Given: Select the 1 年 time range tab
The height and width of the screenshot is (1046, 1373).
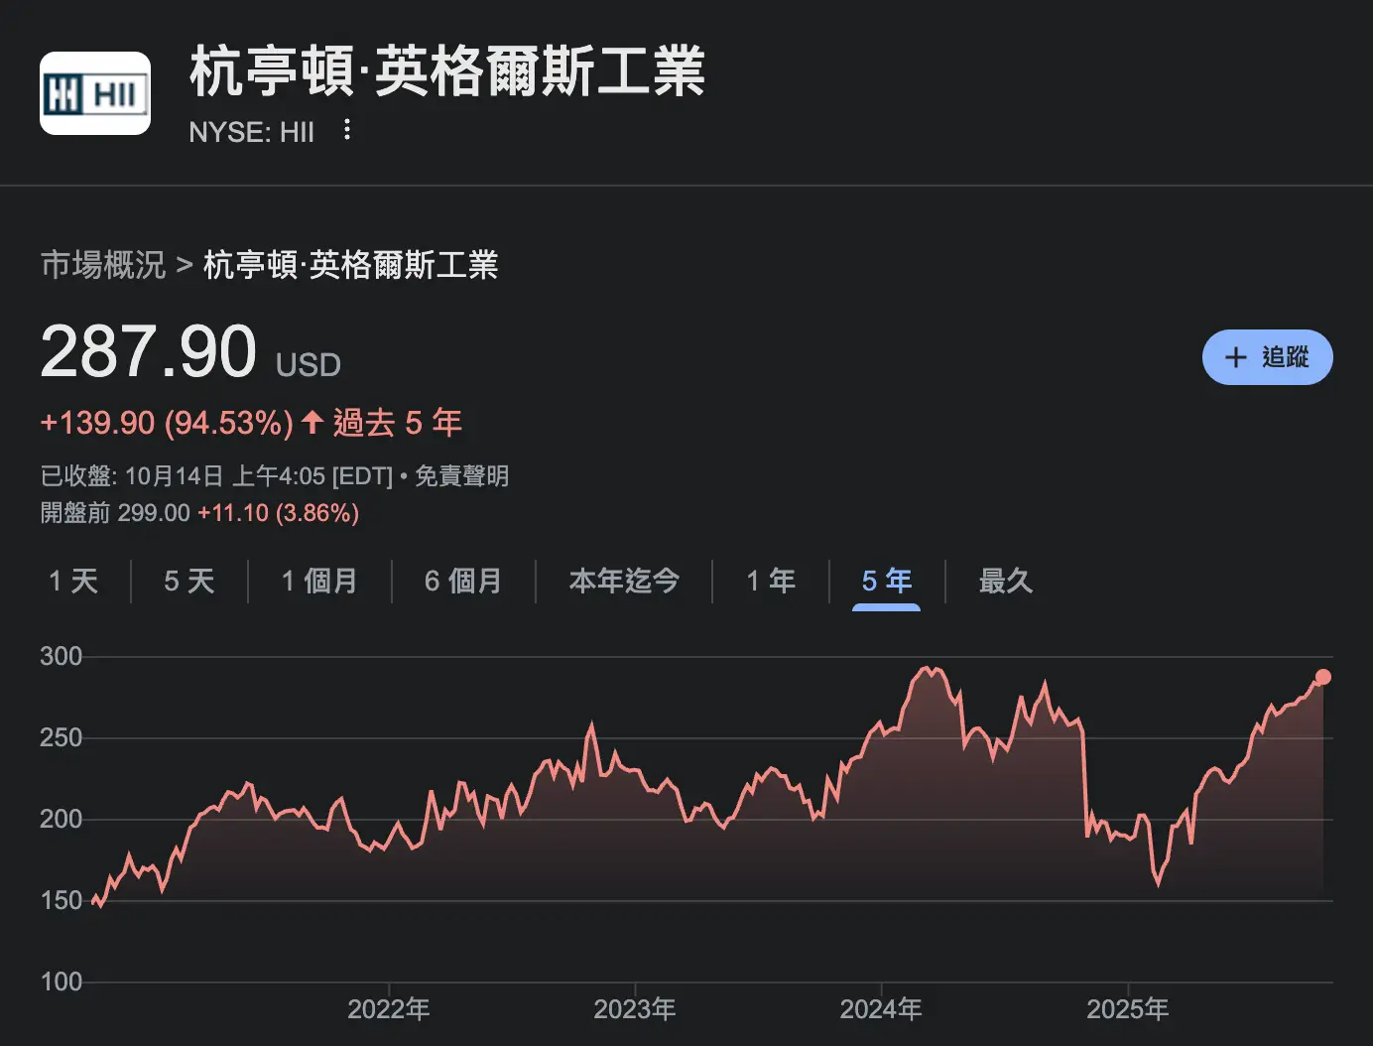Looking at the screenshot, I should pos(771,581).
